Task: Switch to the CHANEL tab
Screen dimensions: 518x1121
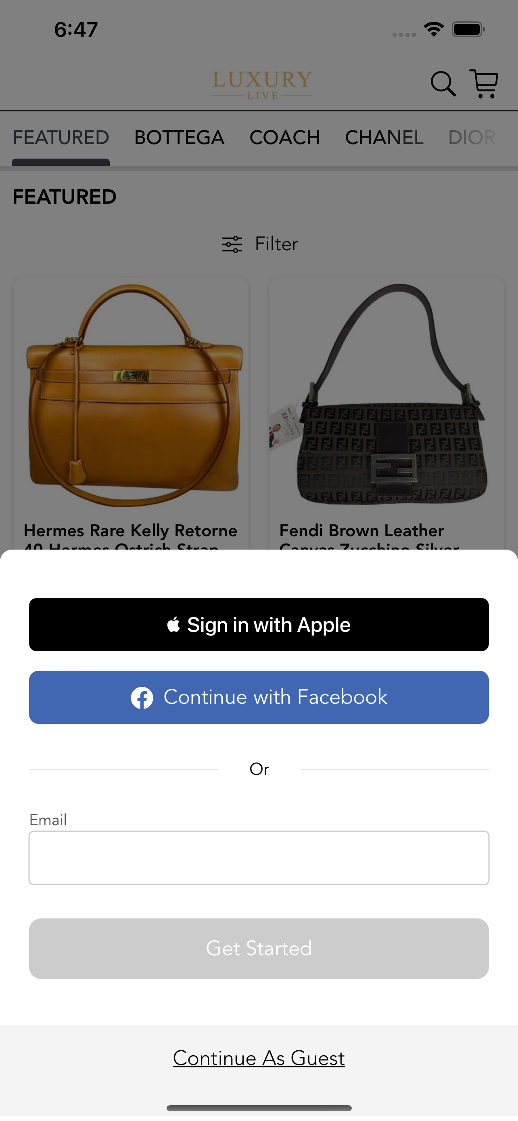Action: 384,138
